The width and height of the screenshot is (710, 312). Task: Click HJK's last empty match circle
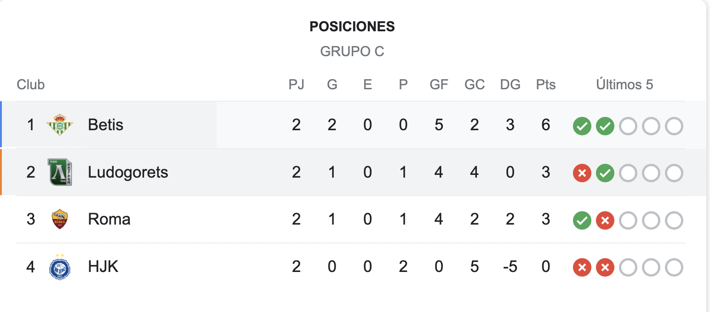coord(674,267)
